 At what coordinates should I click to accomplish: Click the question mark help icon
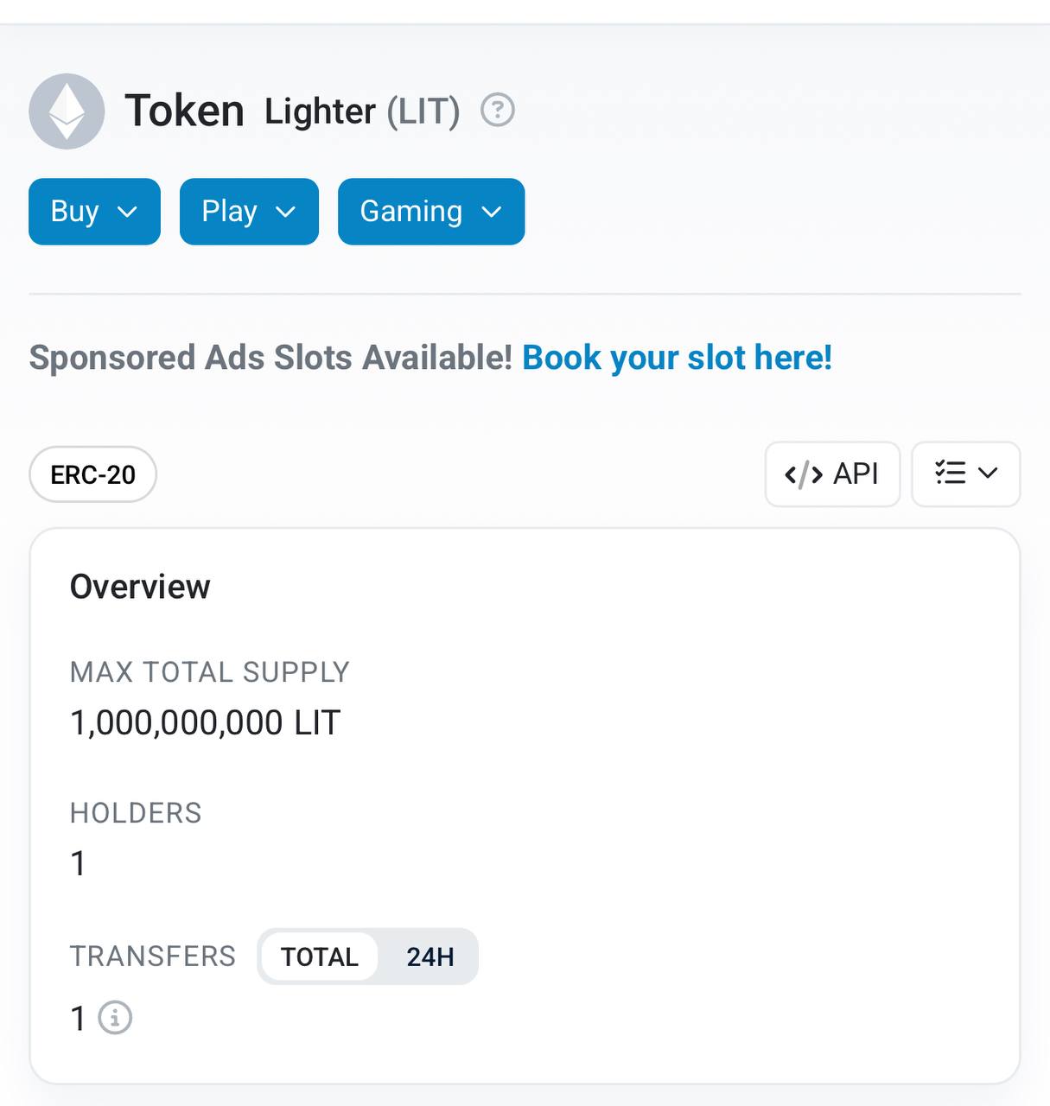click(x=498, y=111)
